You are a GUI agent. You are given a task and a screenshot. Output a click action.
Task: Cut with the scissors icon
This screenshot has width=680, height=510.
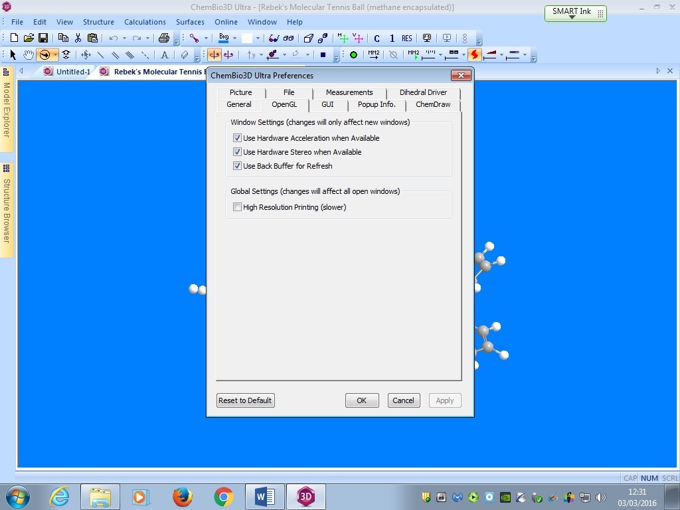click(78, 38)
